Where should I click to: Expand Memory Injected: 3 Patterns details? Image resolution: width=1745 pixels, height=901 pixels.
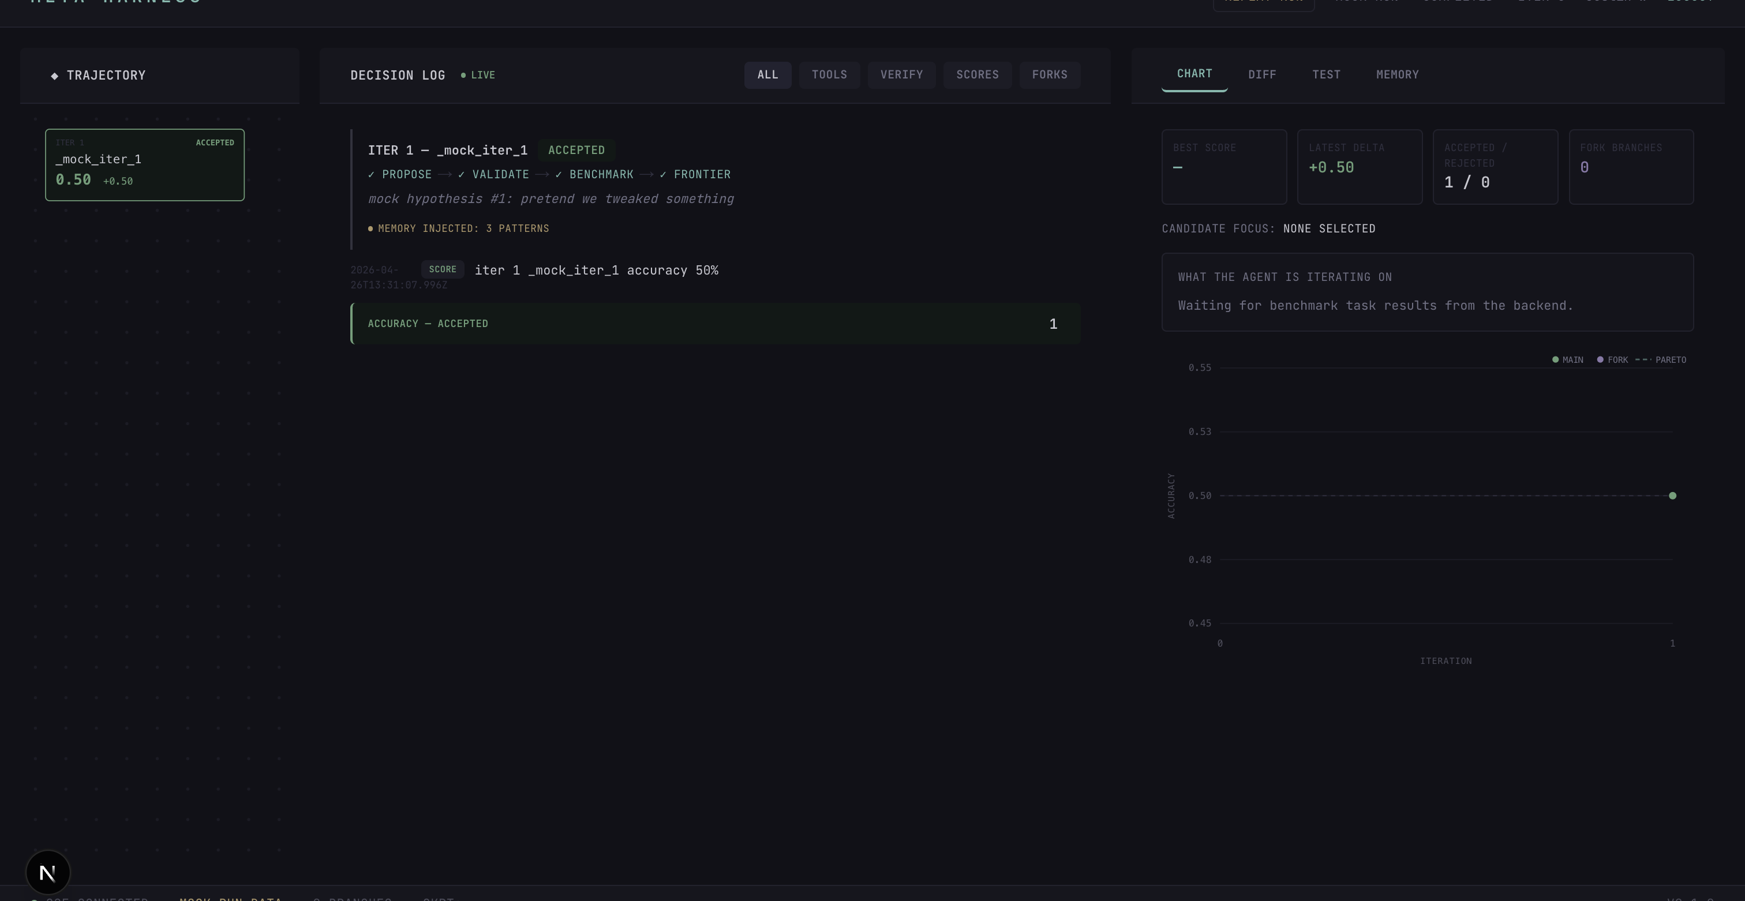coord(463,229)
